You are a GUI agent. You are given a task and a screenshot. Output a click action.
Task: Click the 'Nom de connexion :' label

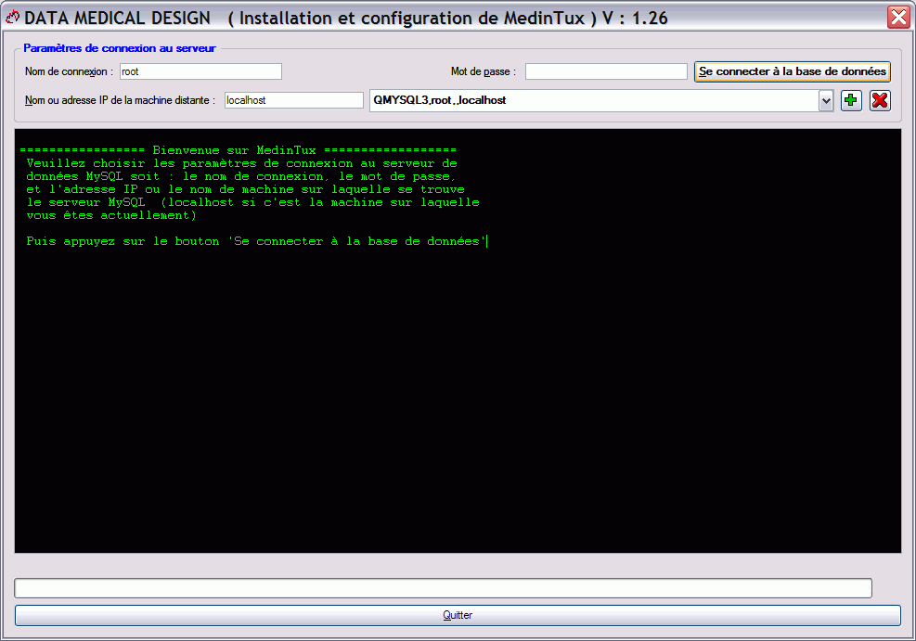(x=69, y=71)
